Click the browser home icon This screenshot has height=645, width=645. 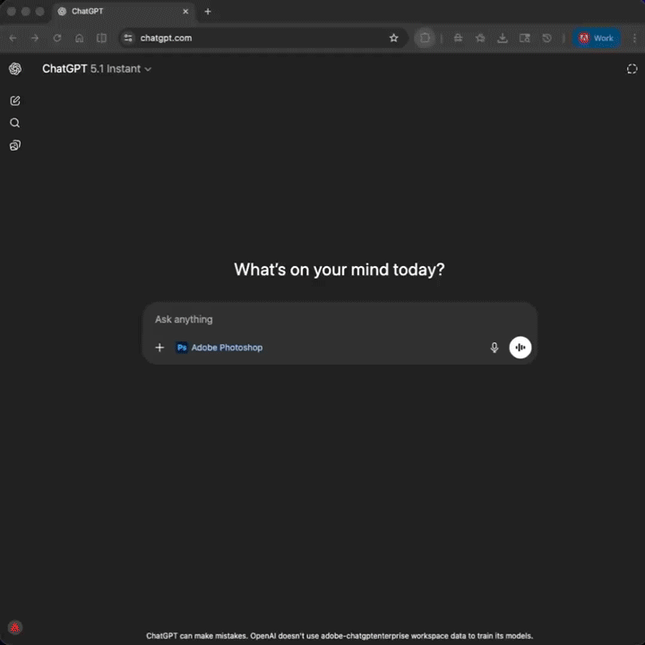coord(80,39)
